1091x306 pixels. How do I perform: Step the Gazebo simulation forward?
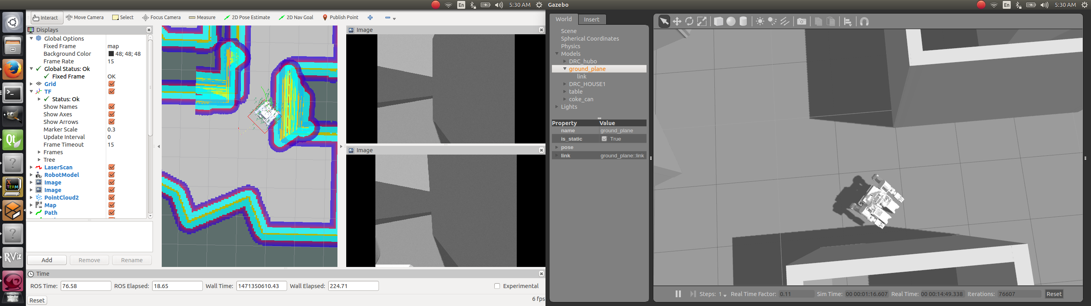693,294
